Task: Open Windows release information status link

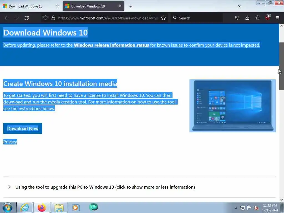Action: tap(111, 45)
